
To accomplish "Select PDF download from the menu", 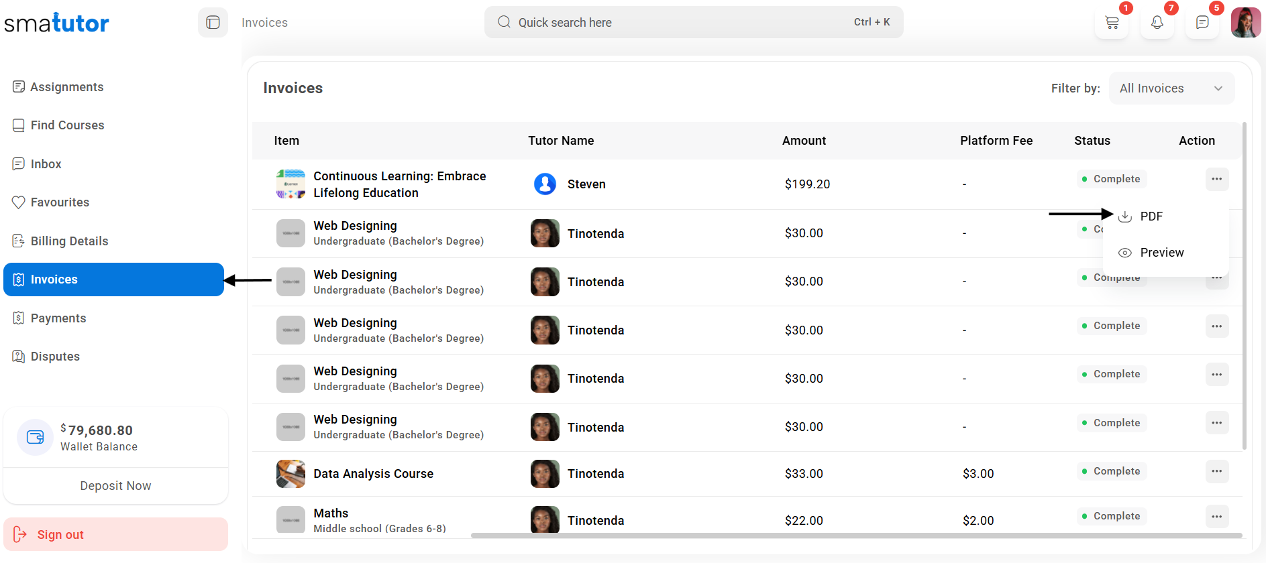I will pos(1151,216).
